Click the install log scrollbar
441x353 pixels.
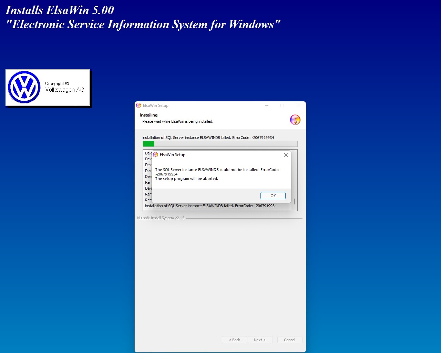click(x=294, y=201)
